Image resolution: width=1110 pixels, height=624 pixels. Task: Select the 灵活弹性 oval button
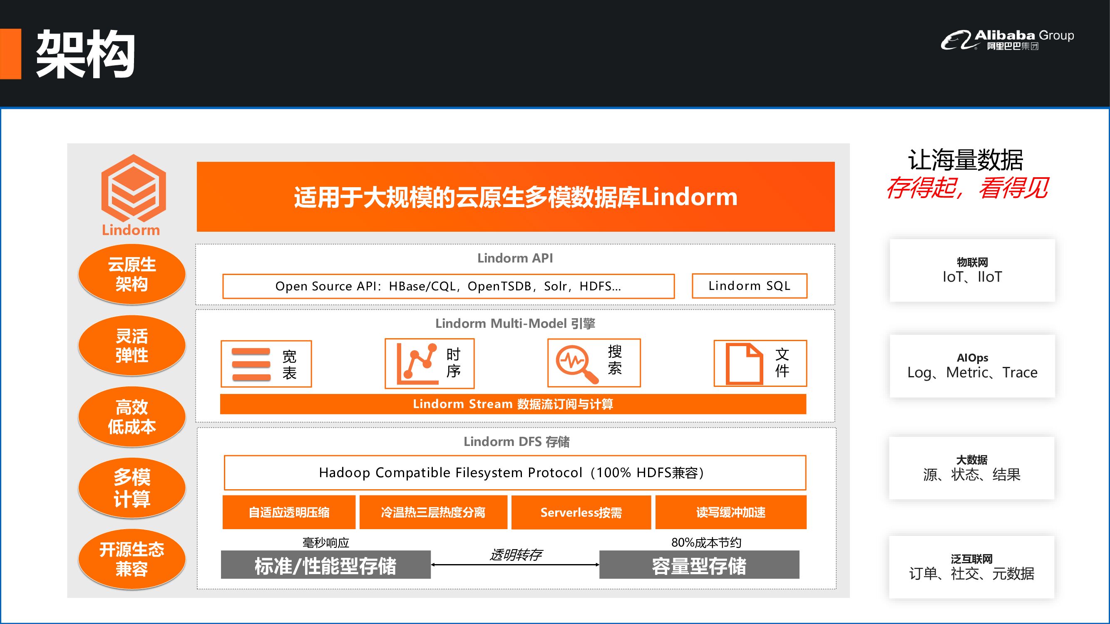click(132, 345)
